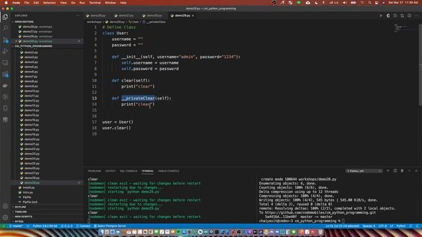The image size is (422, 237).
Task: Open the Source Control view
Action: (x=5, y=39)
